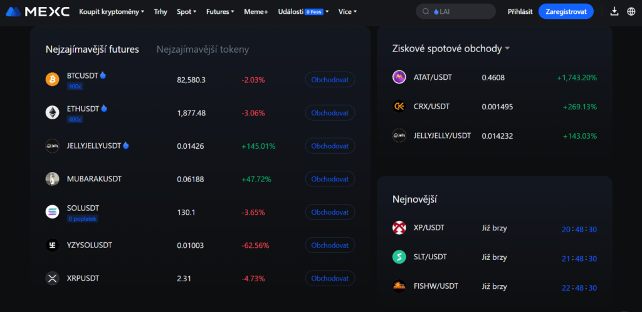Image resolution: width=642 pixels, height=312 pixels.
Task: Click the globe language icon
Action: 631,11
